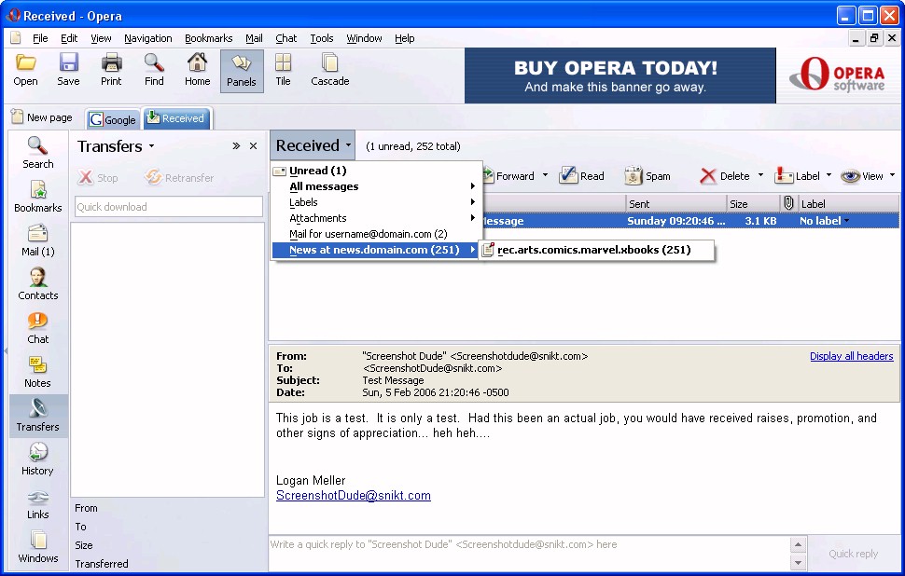Choose Labels submenu entry
Screen dimensions: 905x576
375,202
